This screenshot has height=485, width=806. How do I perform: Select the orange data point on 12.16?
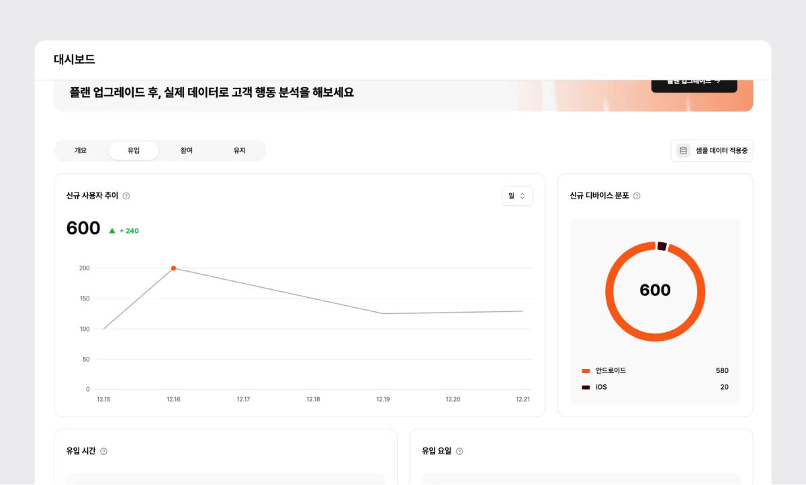pos(175,268)
